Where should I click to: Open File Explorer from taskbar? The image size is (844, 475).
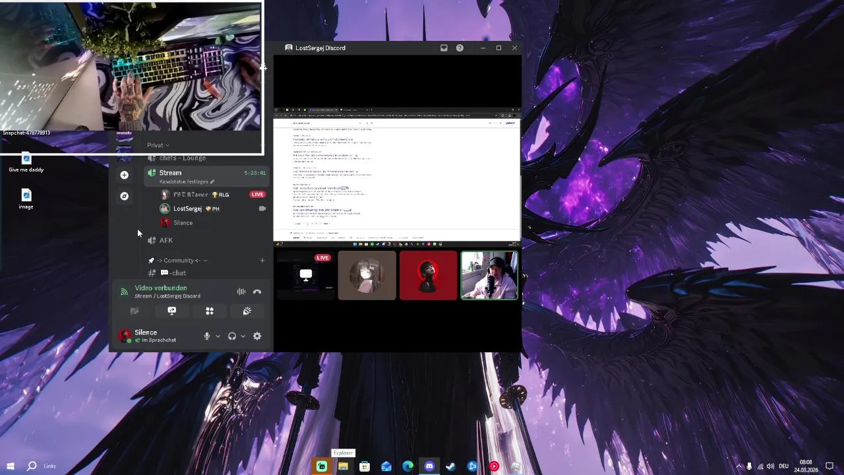(343, 466)
